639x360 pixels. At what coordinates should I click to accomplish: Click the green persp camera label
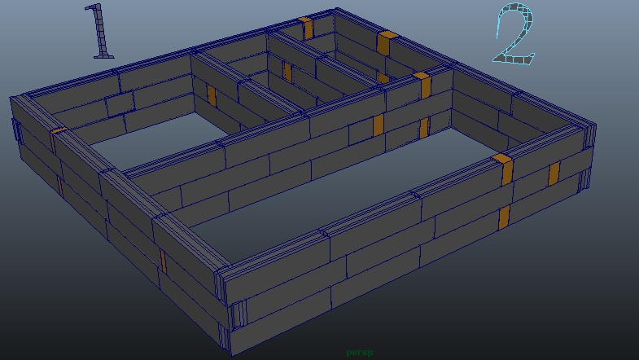pos(359,352)
